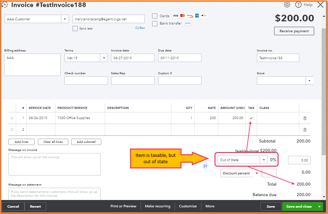328x214 pixels.
Task: Click Save and close
Action: pyautogui.click(x=299, y=207)
